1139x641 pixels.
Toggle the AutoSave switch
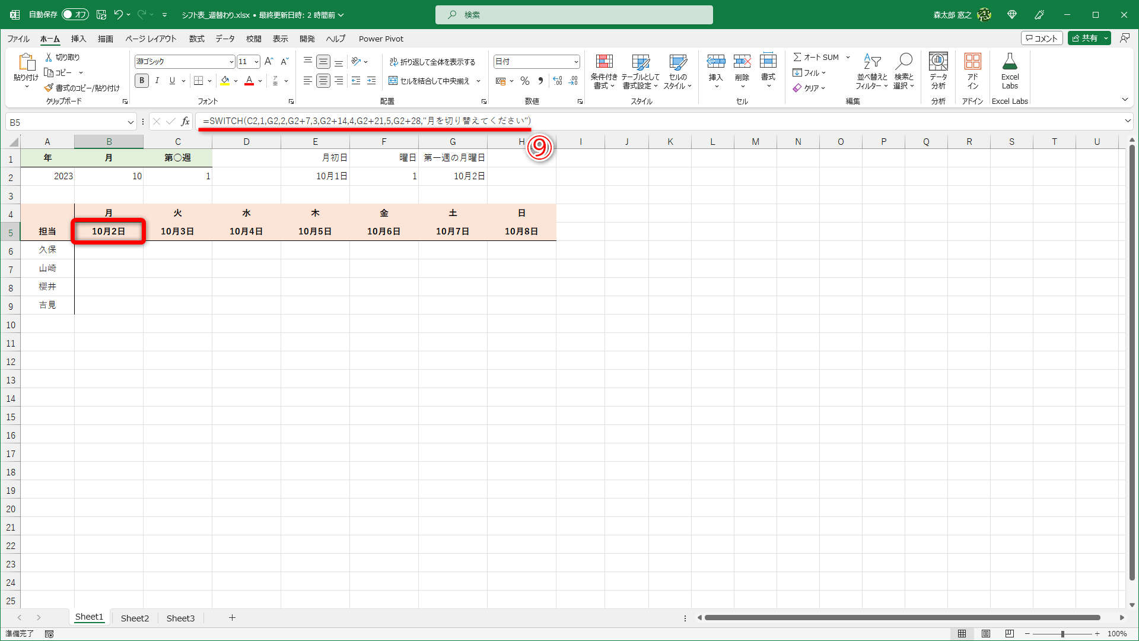(75, 14)
